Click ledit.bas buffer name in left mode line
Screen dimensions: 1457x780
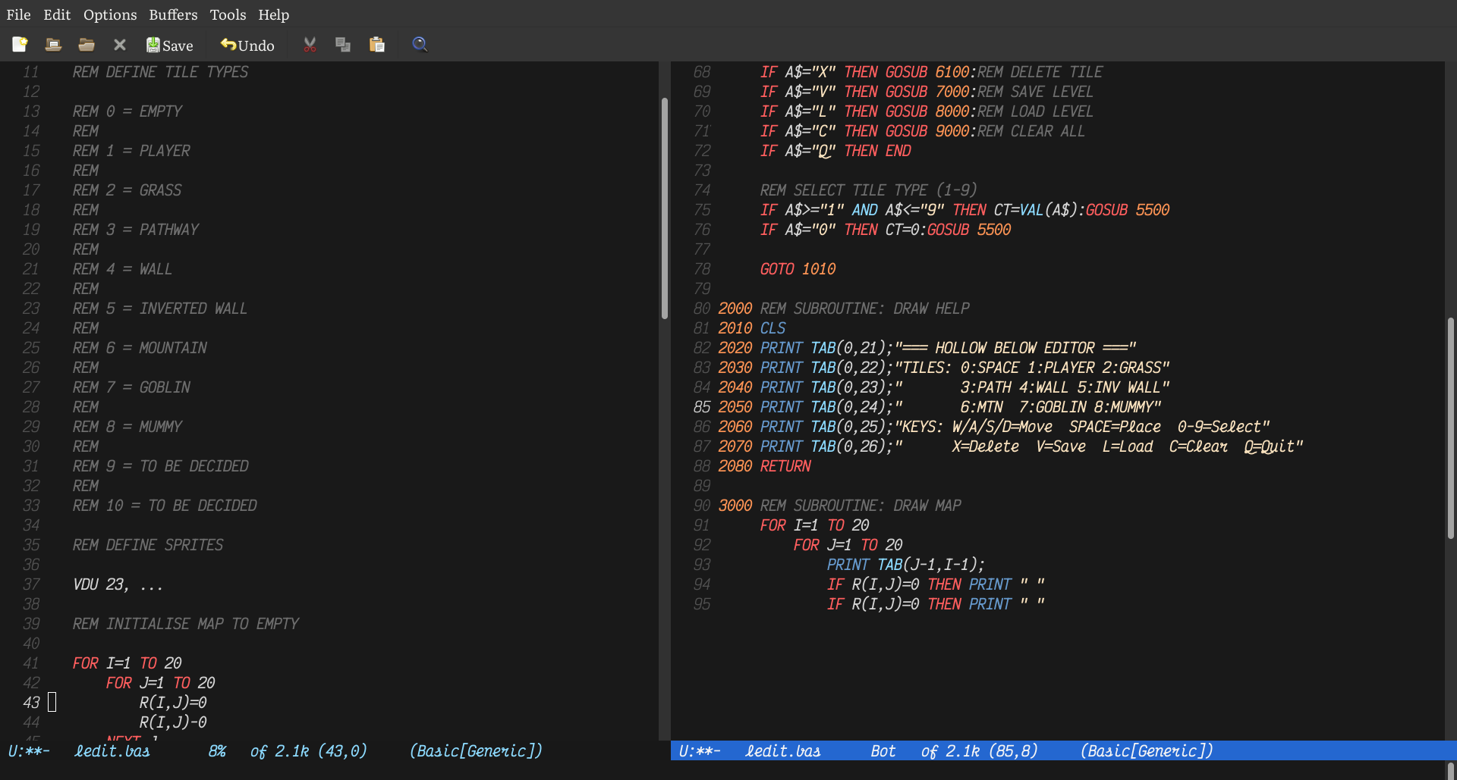[x=112, y=751]
